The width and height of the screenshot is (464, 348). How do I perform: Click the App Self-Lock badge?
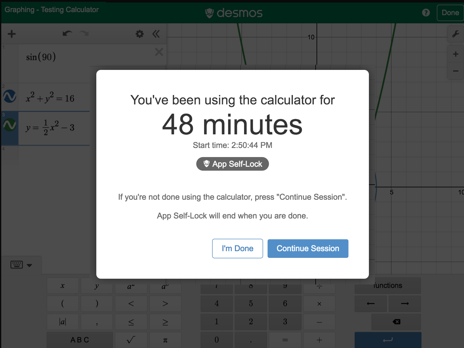(233, 164)
